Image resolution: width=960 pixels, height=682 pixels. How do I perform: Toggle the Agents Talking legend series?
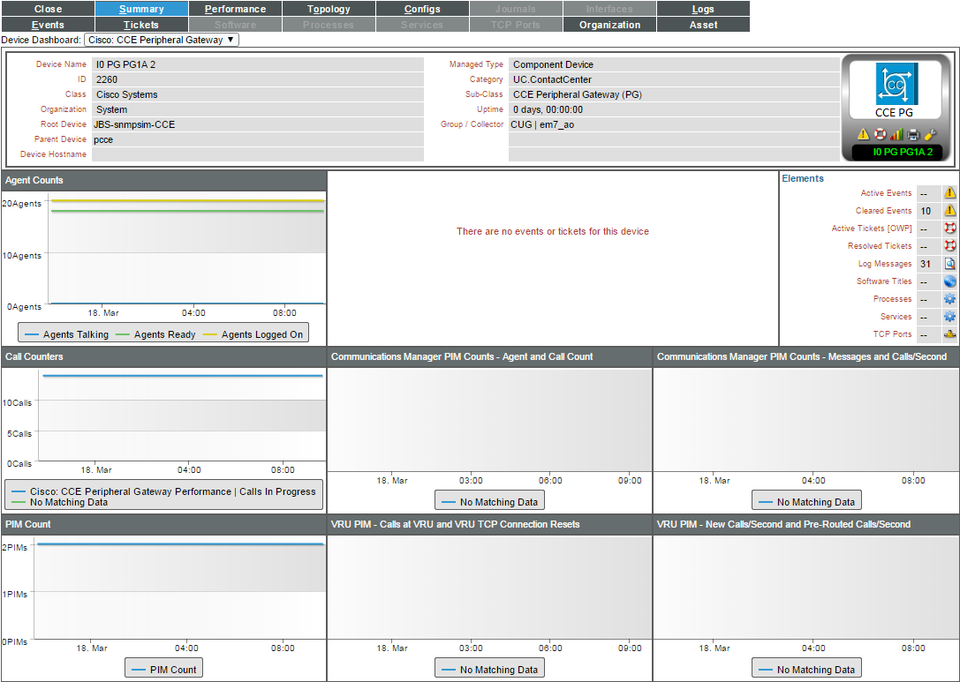pyautogui.click(x=67, y=334)
